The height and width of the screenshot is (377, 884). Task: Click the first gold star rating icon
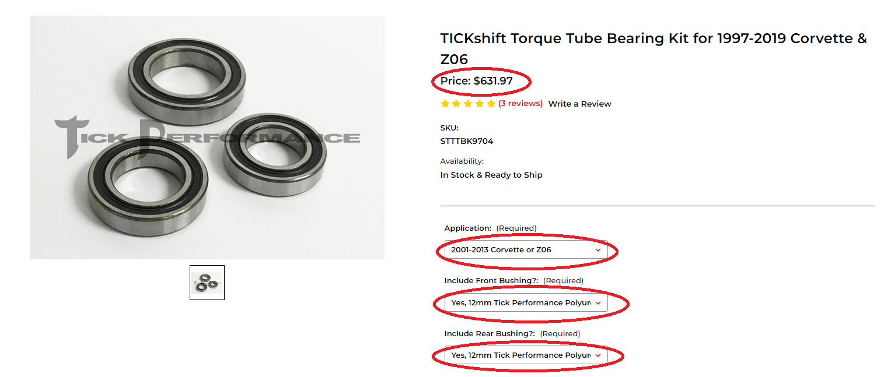444,103
